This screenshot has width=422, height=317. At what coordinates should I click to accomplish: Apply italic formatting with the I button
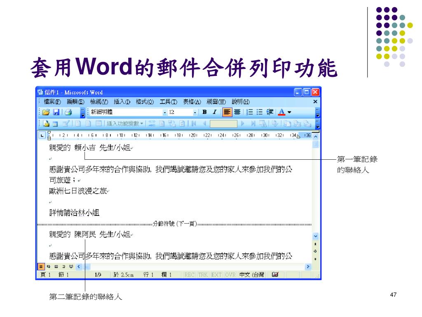[x=214, y=112]
